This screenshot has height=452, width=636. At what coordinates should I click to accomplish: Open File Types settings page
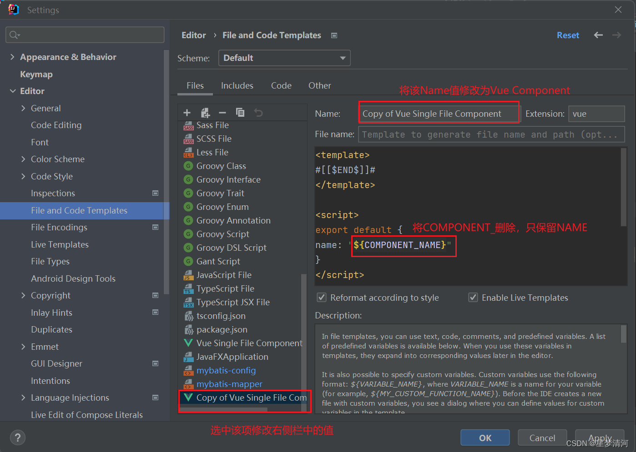tap(50, 261)
